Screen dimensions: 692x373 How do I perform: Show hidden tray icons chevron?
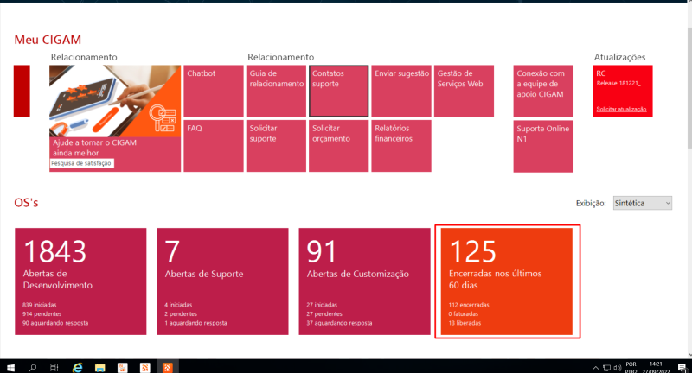595,368
